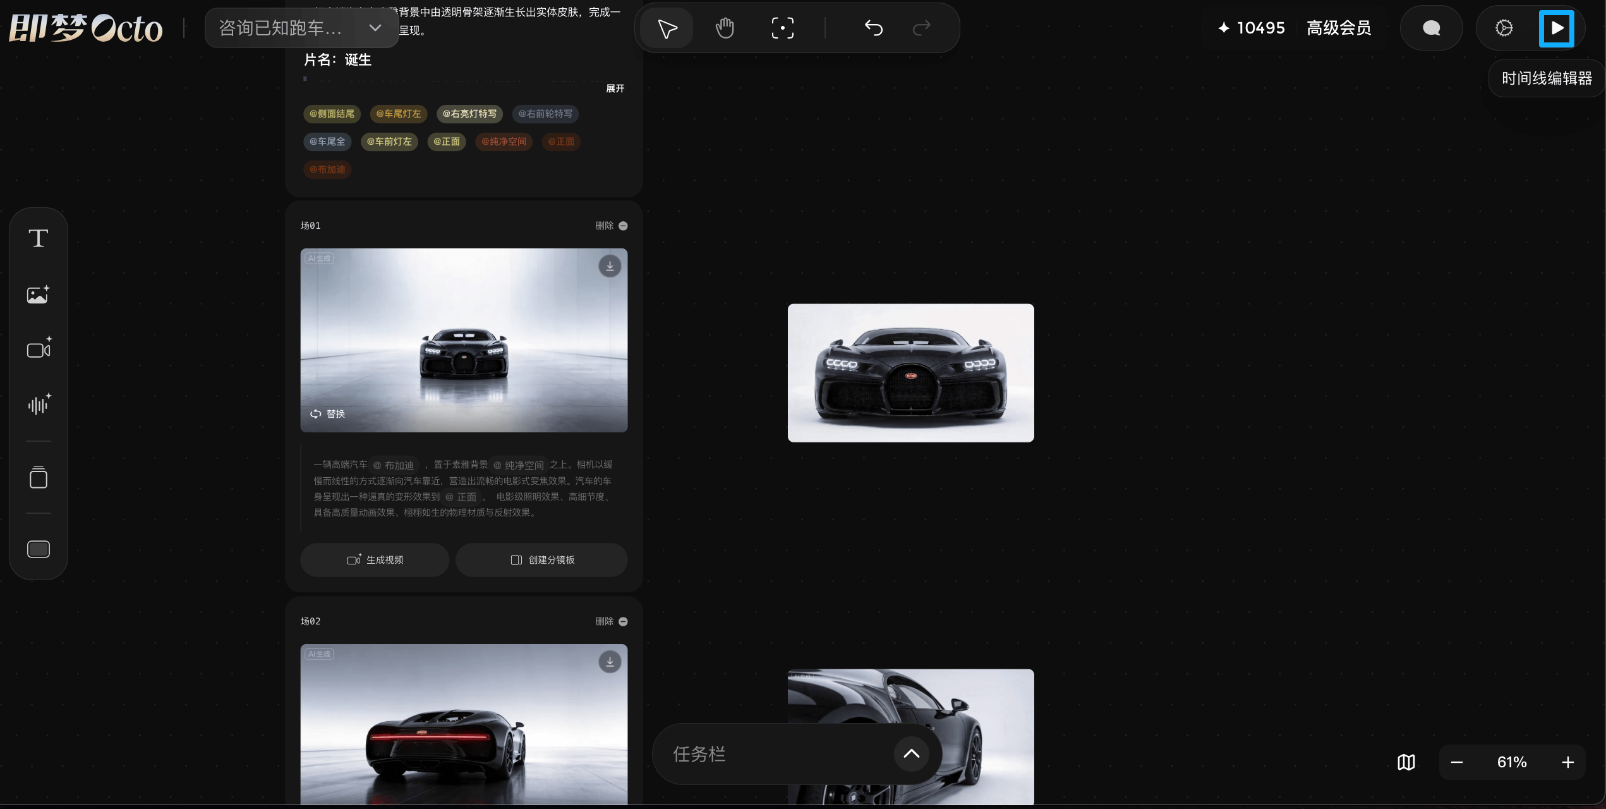
Task: Select the yellow @正面 tag
Action: pos(447,142)
